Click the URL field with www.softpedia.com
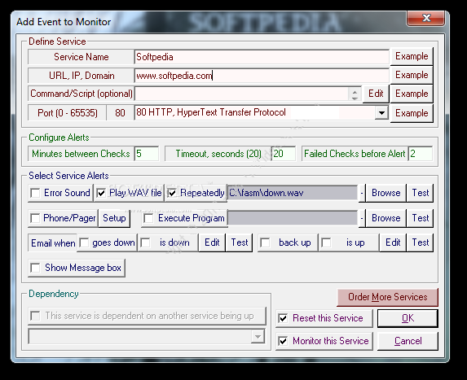The image size is (467, 380). click(262, 76)
